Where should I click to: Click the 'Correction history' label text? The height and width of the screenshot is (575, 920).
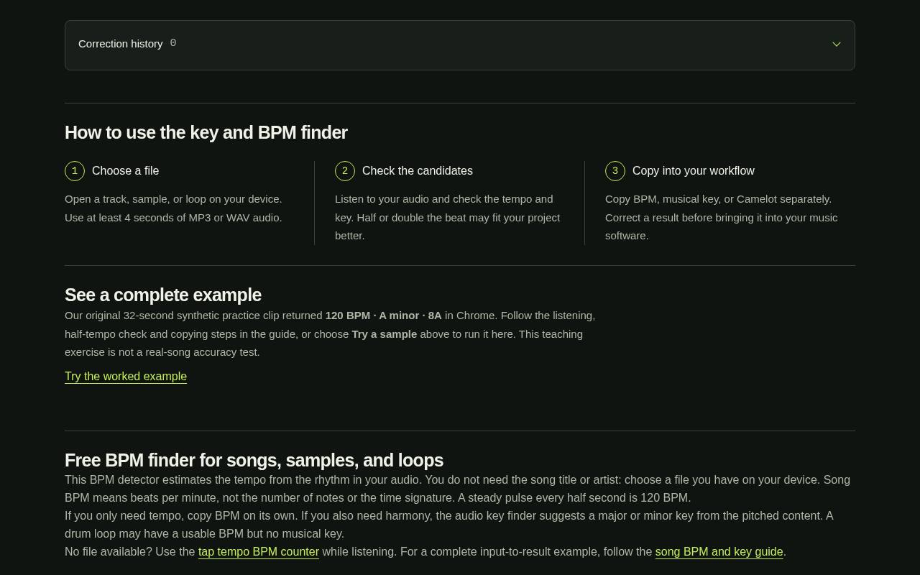[x=121, y=44]
